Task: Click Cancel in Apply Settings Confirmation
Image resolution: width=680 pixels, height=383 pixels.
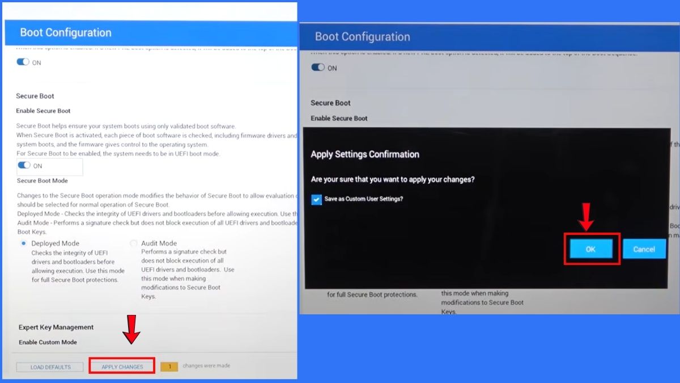Action: (644, 249)
